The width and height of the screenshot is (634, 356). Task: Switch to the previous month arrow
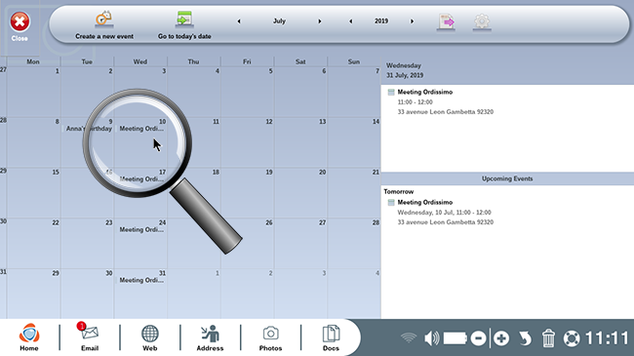click(x=239, y=21)
